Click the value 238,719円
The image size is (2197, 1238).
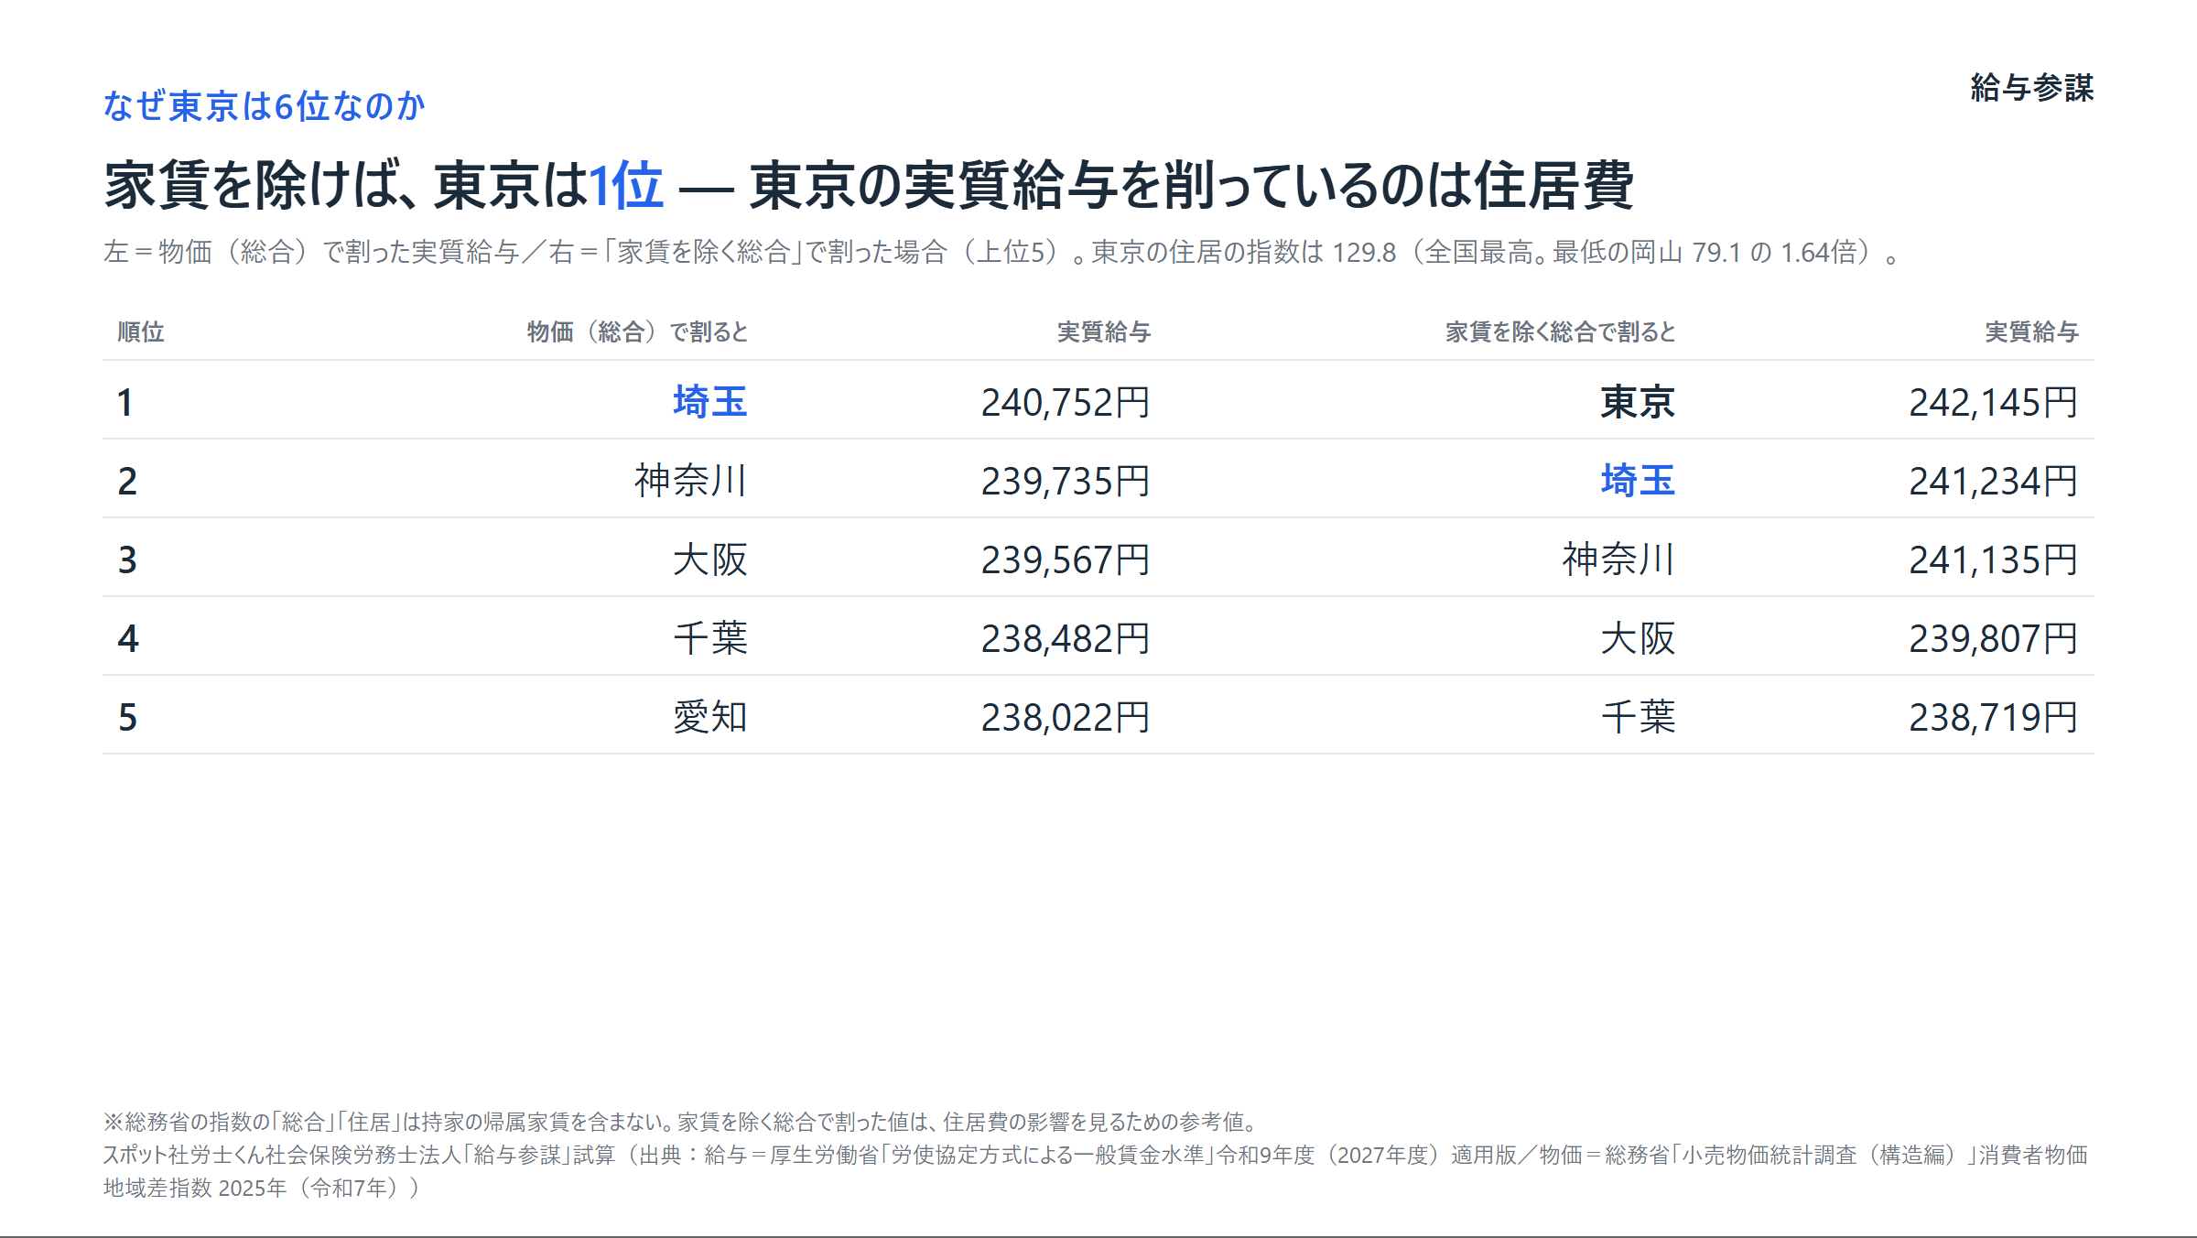click(1994, 717)
